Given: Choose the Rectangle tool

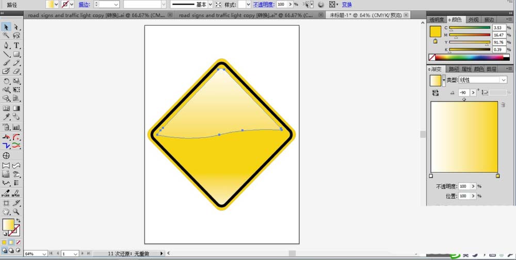Looking at the screenshot, I should click(16, 54).
